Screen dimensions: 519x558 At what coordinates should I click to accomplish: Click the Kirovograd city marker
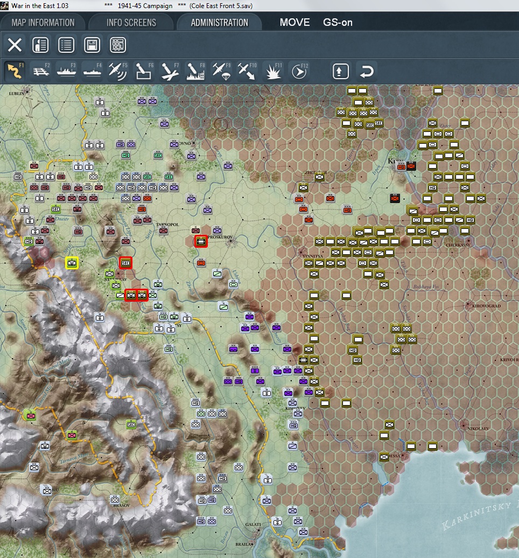click(x=468, y=305)
